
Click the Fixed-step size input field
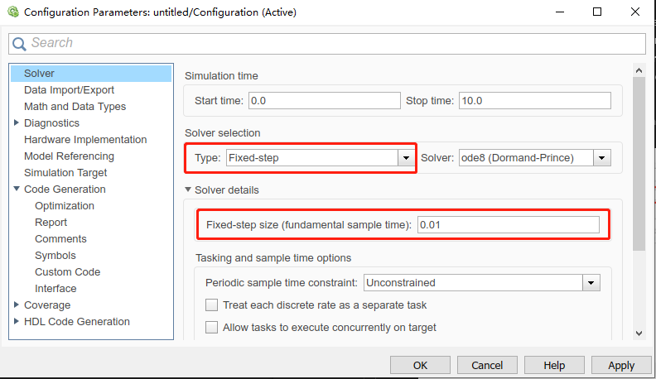pos(509,225)
